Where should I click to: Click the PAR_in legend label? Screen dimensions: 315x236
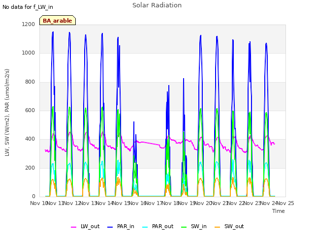(x=126, y=226)
